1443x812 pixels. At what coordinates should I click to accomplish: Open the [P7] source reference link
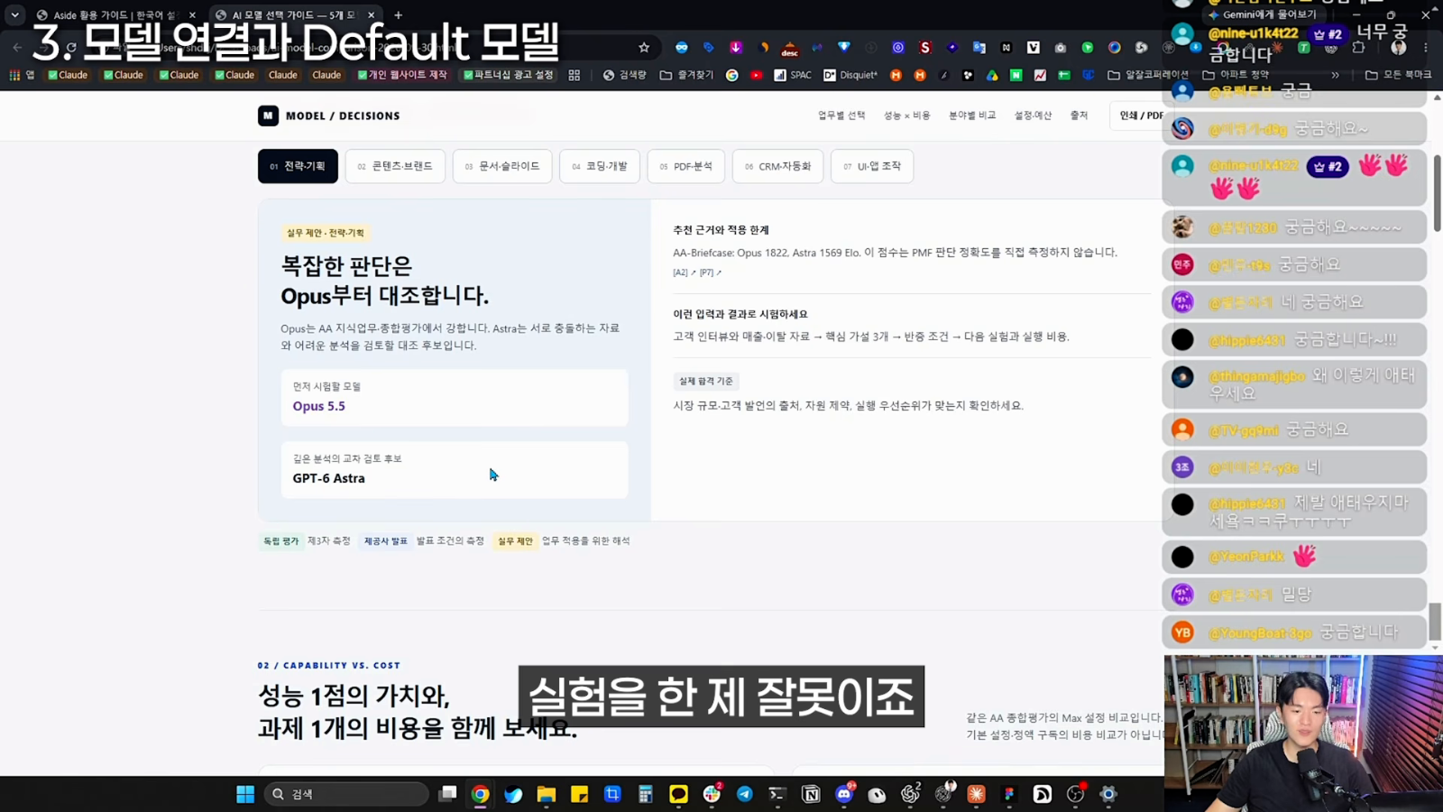coord(711,272)
